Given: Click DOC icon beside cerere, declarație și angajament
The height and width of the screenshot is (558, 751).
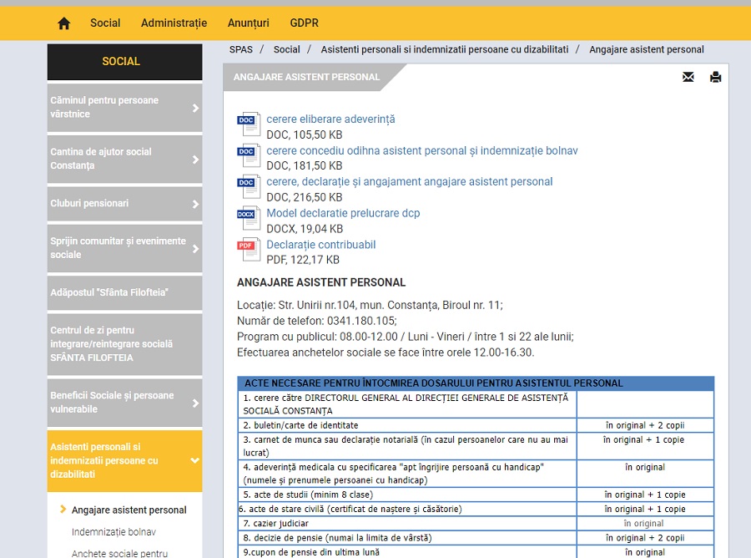Looking at the screenshot, I should click(x=248, y=188).
